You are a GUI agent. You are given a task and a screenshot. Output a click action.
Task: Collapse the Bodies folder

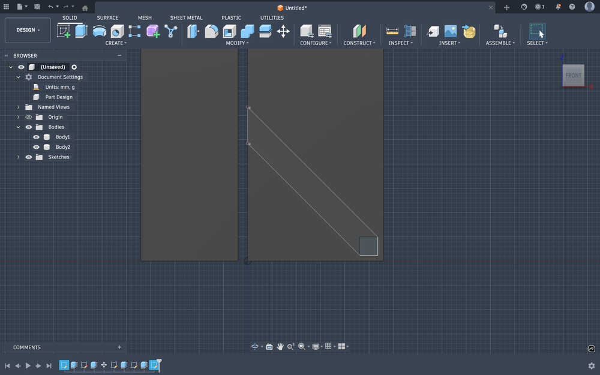point(18,127)
